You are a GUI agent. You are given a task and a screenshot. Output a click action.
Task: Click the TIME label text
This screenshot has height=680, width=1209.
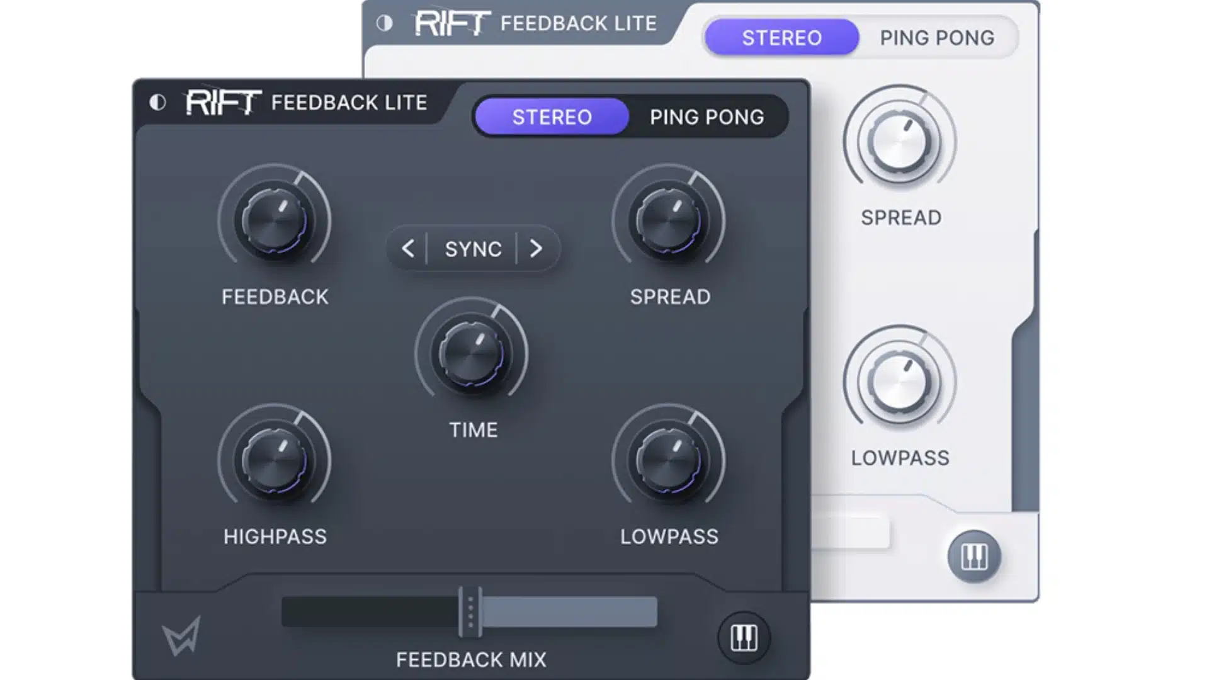tap(474, 430)
